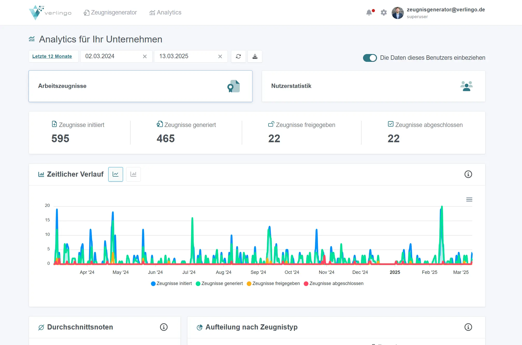Clear the start date 02.03.2024
This screenshot has height=345, width=522.
coord(145,56)
